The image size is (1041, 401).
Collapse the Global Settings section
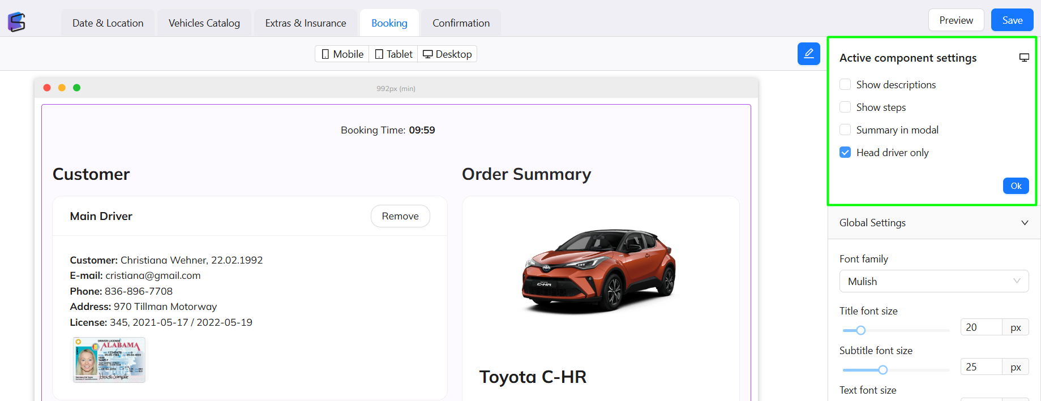(x=1024, y=223)
